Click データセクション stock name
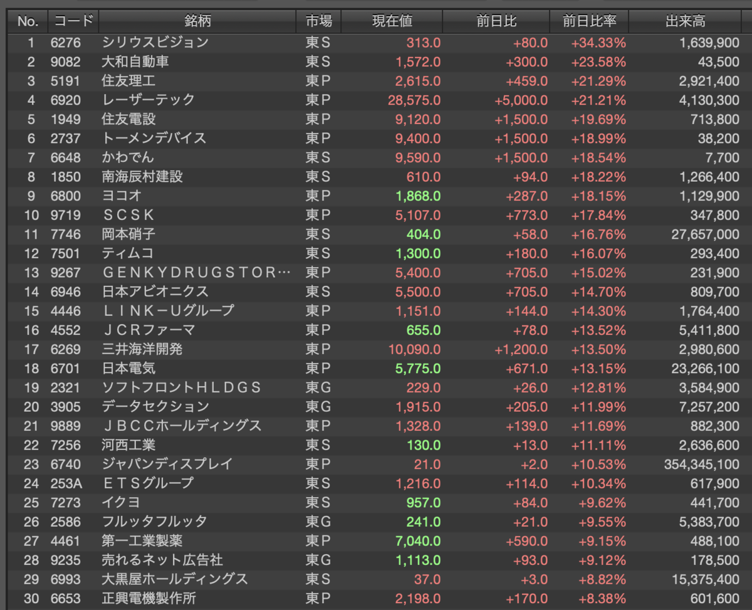752x610 pixels. [x=155, y=406]
